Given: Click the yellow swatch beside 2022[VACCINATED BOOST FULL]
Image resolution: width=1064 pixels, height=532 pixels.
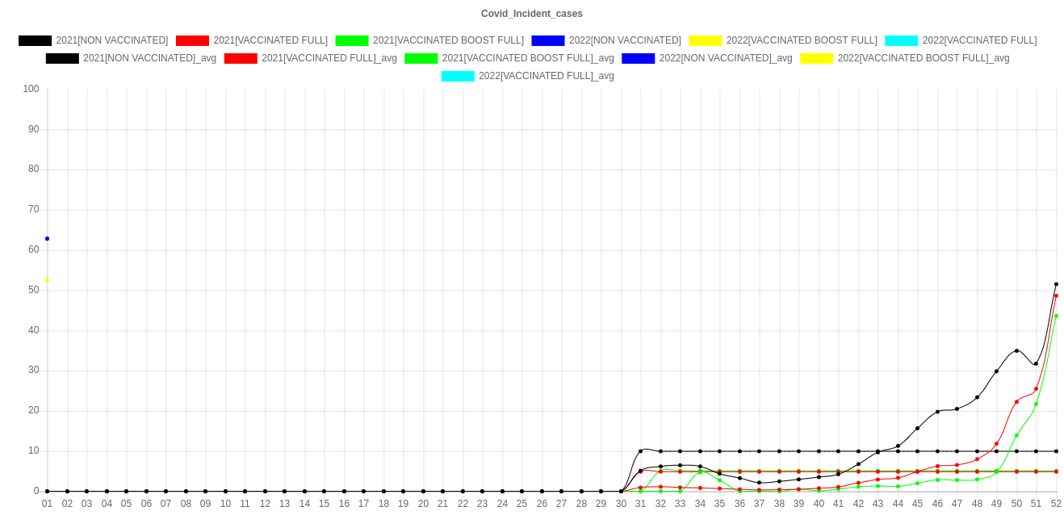Looking at the screenshot, I should pos(705,40).
